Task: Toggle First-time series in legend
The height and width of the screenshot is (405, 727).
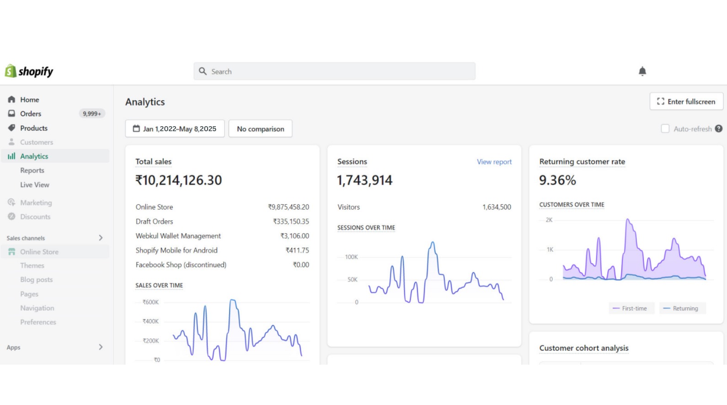Action: point(631,309)
